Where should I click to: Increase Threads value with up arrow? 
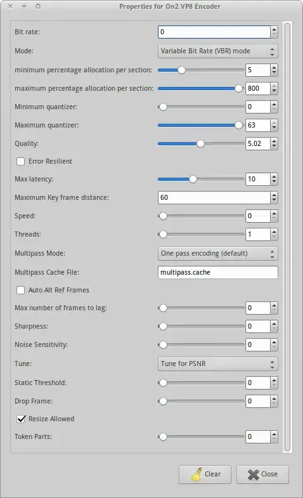click(274, 232)
